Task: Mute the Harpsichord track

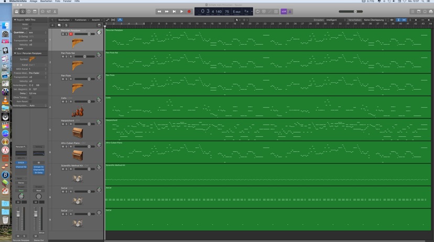Action: pos(63,124)
